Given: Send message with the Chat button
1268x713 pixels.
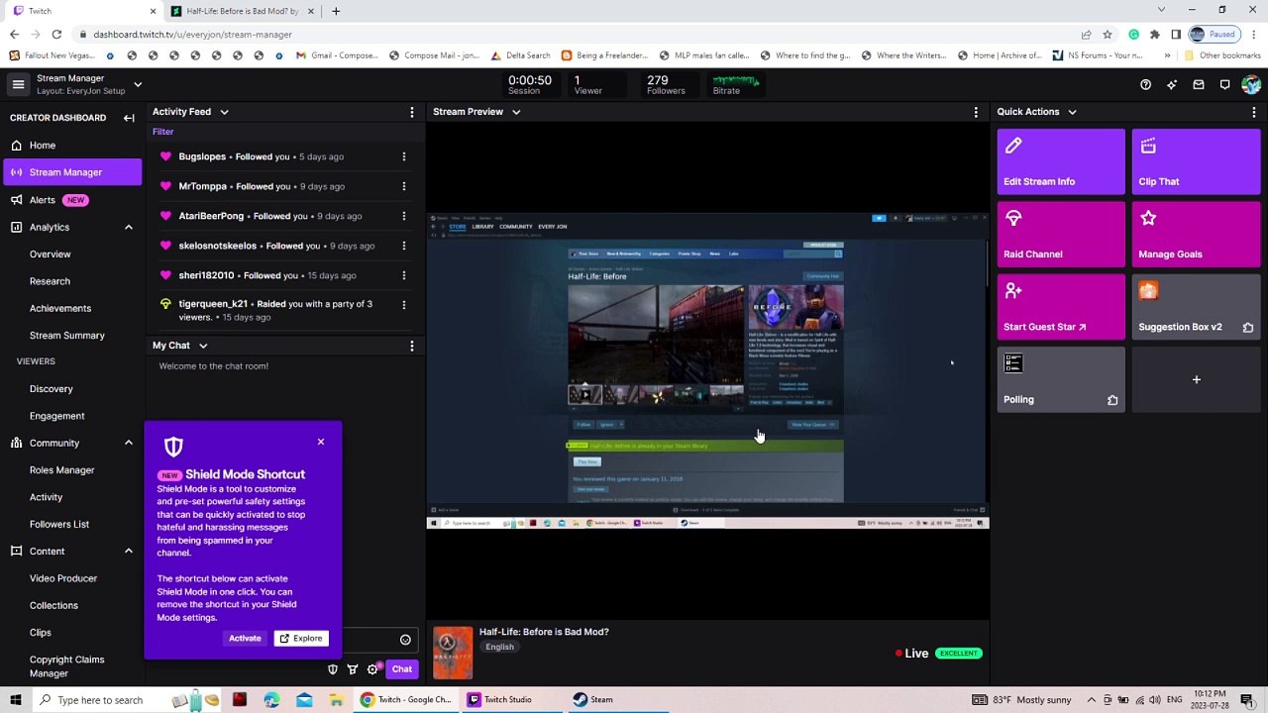Looking at the screenshot, I should point(401,669).
